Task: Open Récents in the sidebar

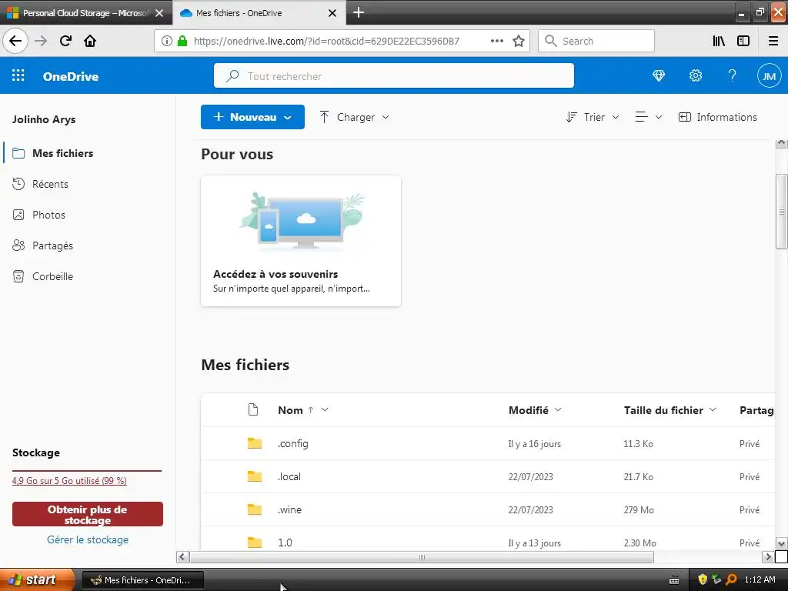Action: click(88, 184)
